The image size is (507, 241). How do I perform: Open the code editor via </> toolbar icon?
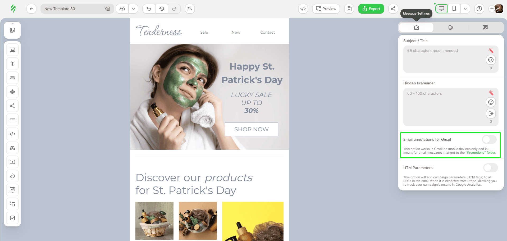303,8
